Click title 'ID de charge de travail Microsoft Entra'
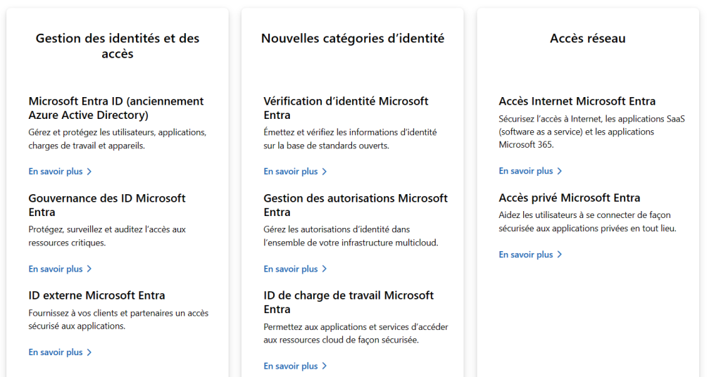 (349, 302)
